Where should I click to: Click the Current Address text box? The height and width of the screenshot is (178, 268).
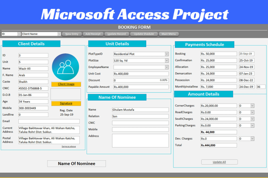point(49,130)
